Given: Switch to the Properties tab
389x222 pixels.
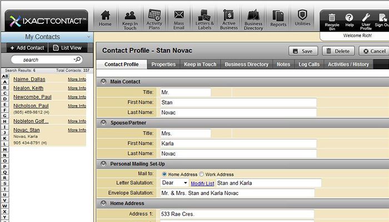Looking at the screenshot, I should [163, 64].
